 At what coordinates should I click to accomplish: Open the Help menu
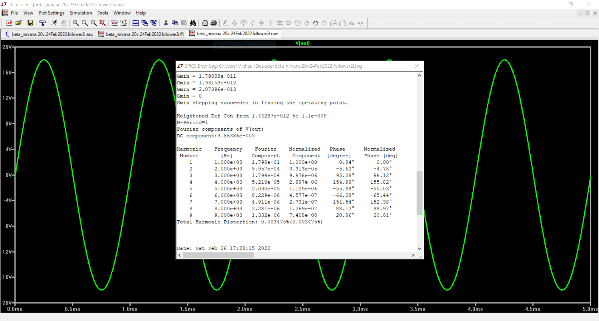141,13
